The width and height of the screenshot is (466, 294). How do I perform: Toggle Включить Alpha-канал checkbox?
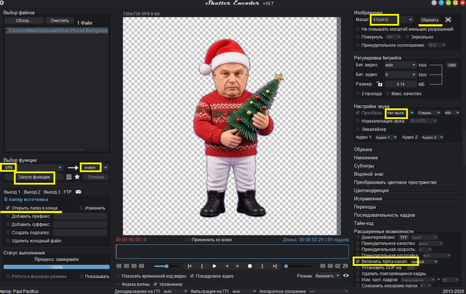(x=358, y=261)
